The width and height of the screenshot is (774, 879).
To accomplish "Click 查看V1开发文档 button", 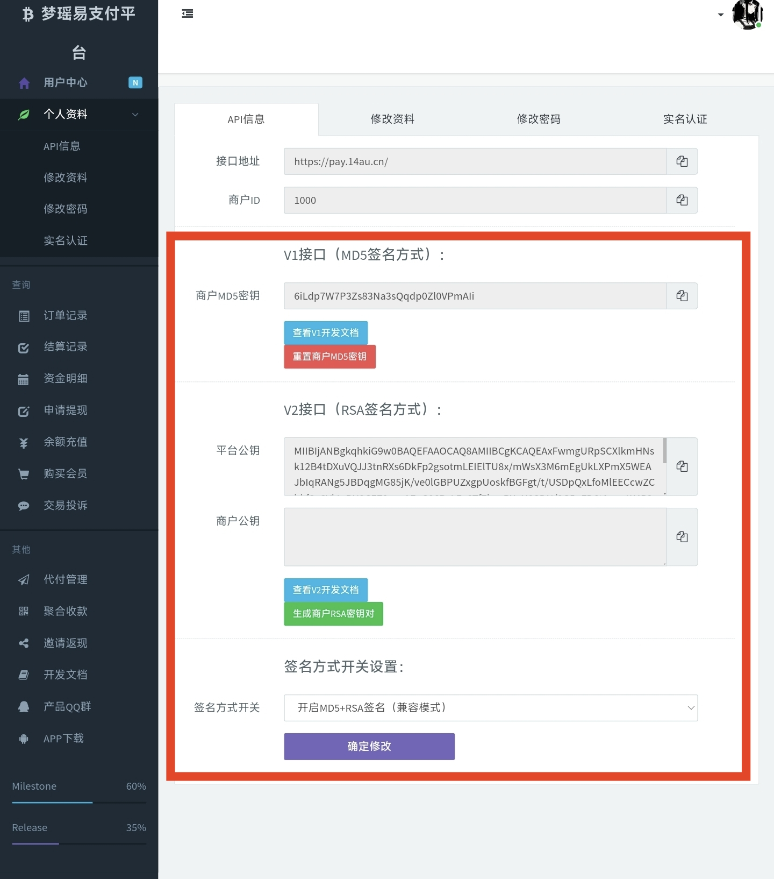I will coord(326,333).
